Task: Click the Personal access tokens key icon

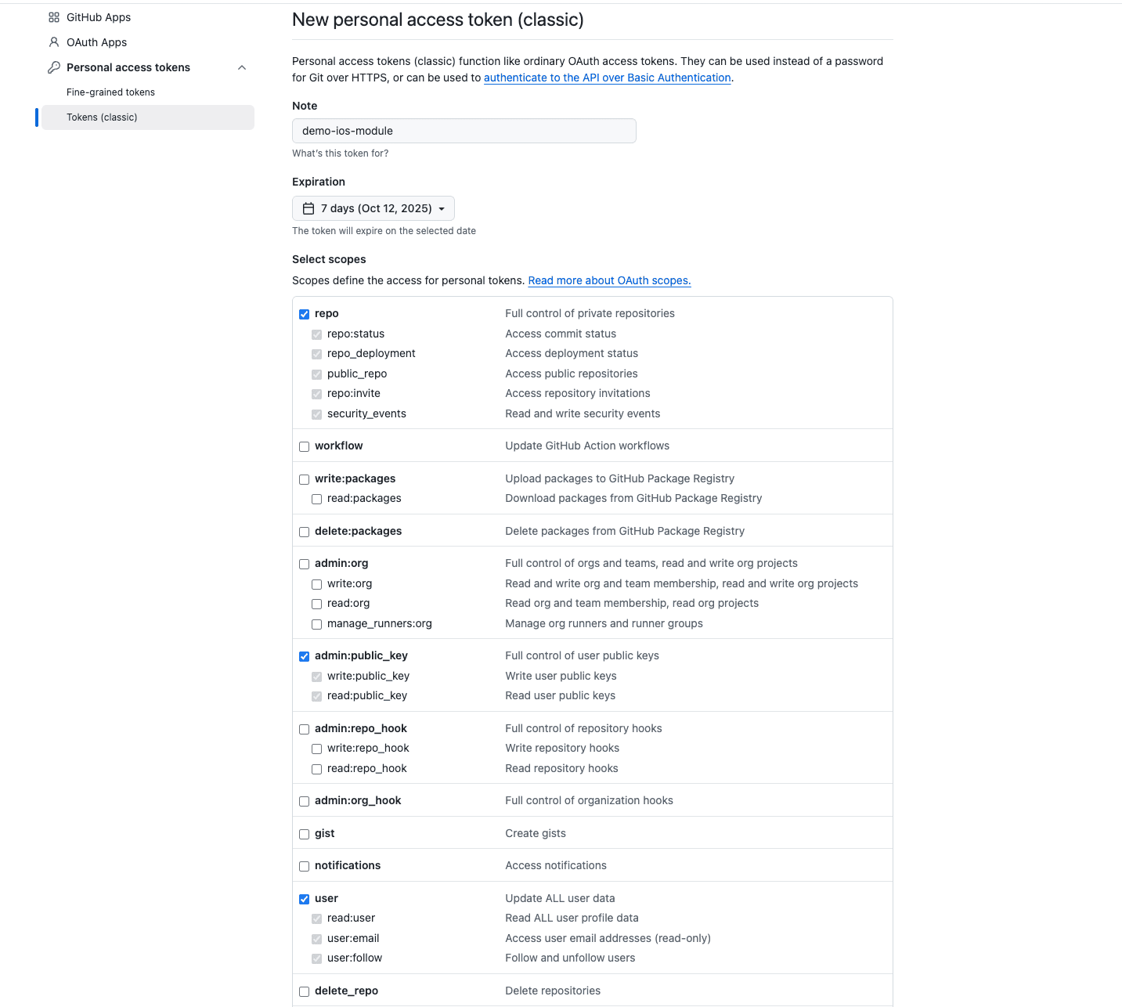Action: [x=53, y=67]
